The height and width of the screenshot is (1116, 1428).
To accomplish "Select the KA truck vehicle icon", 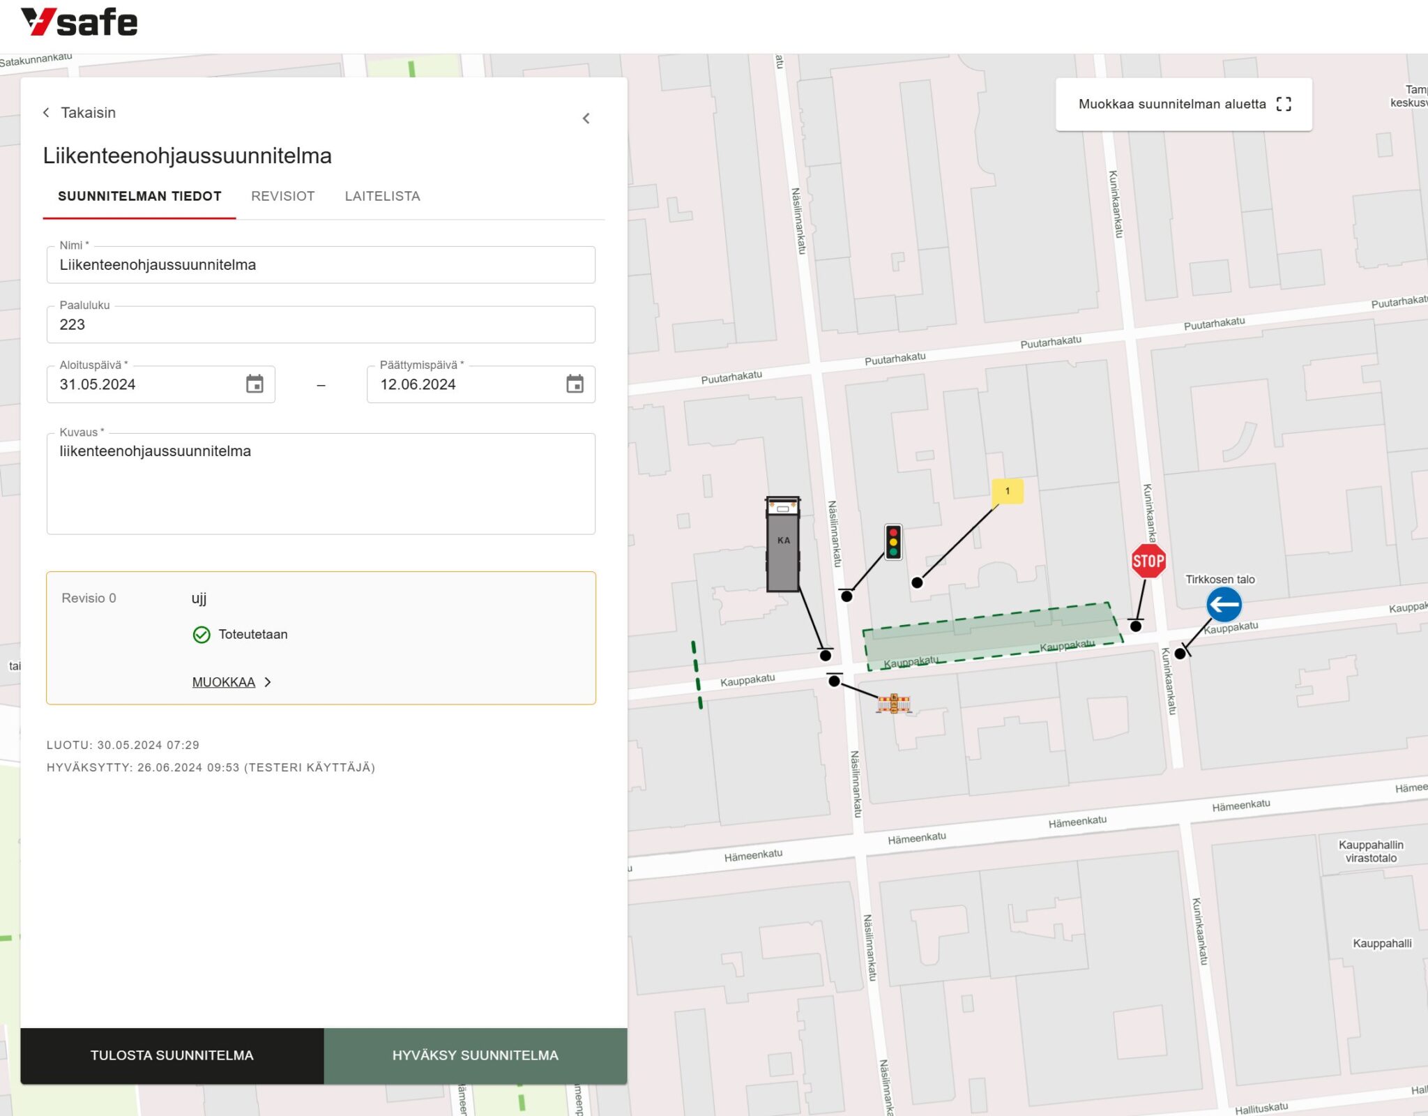I will (x=783, y=544).
